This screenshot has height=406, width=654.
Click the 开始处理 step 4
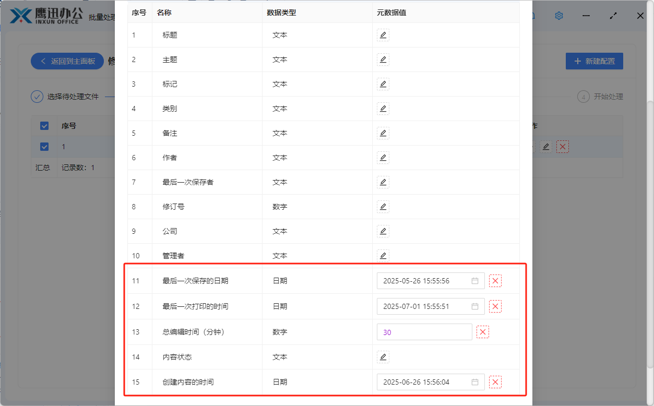600,97
